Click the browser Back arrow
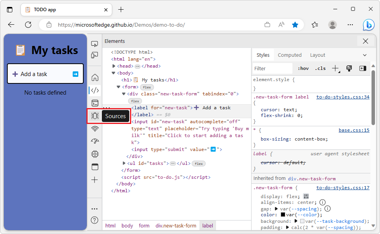 11,25
